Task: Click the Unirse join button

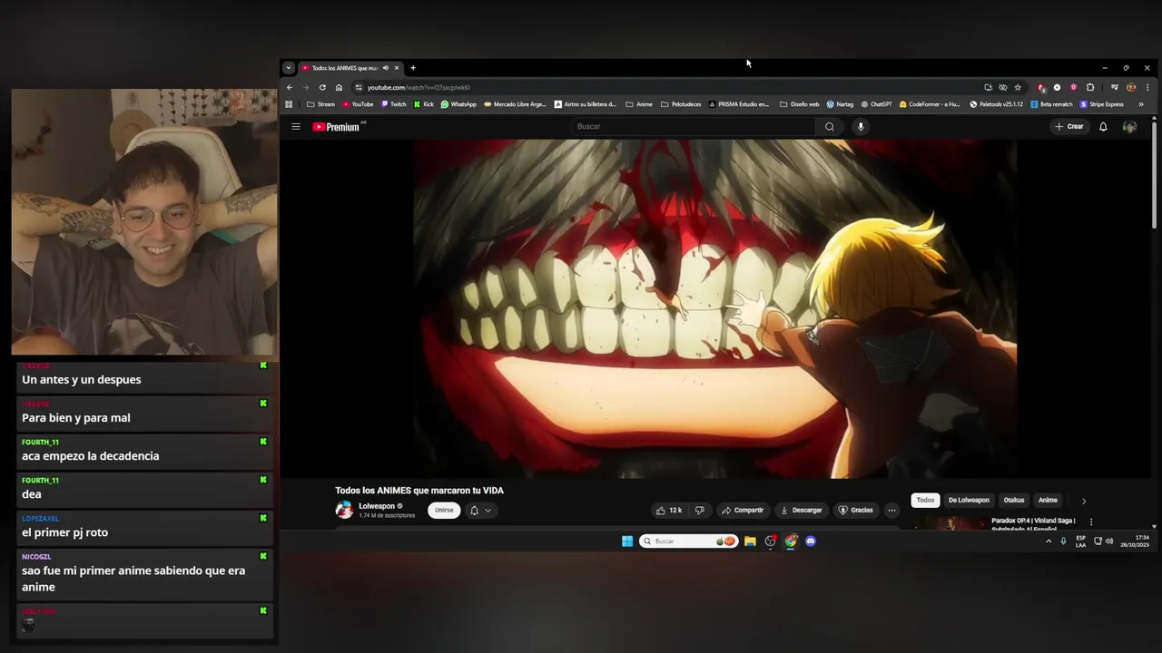Action: coord(444,510)
